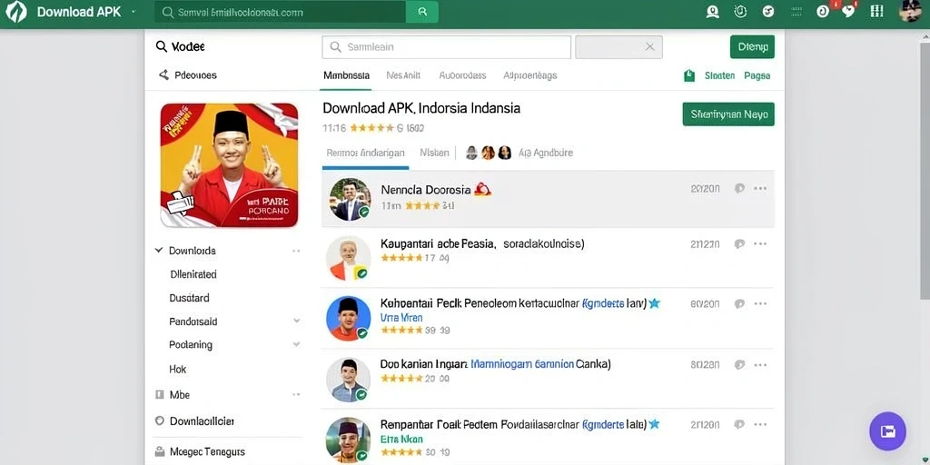930x465 pixels.
Task: Click comment icon on Kohventari row
Action: (x=739, y=303)
